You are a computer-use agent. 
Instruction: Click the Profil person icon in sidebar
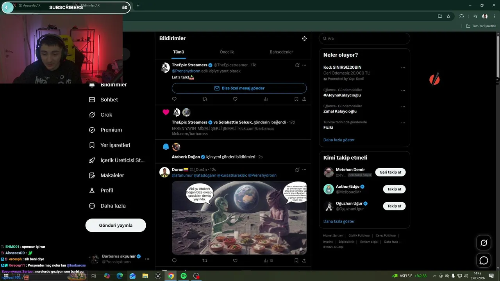(x=92, y=190)
